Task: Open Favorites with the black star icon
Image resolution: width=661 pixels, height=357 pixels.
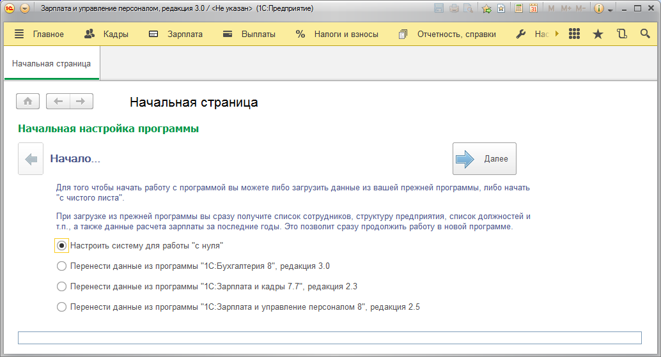Action: pyautogui.click(x=598, y=34)
